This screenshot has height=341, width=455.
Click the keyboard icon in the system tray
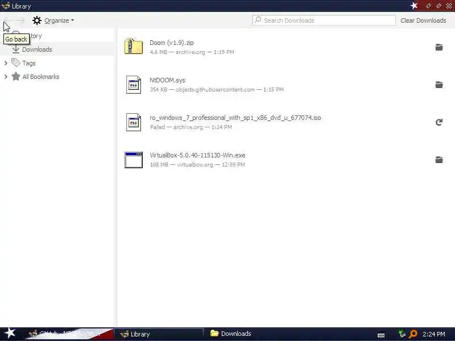pos(381,335)
